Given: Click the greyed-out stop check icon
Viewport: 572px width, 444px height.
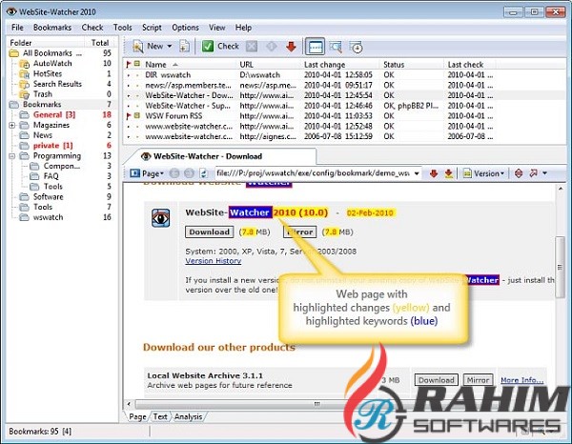Looking at the screenshot, I should pos(252,47).
